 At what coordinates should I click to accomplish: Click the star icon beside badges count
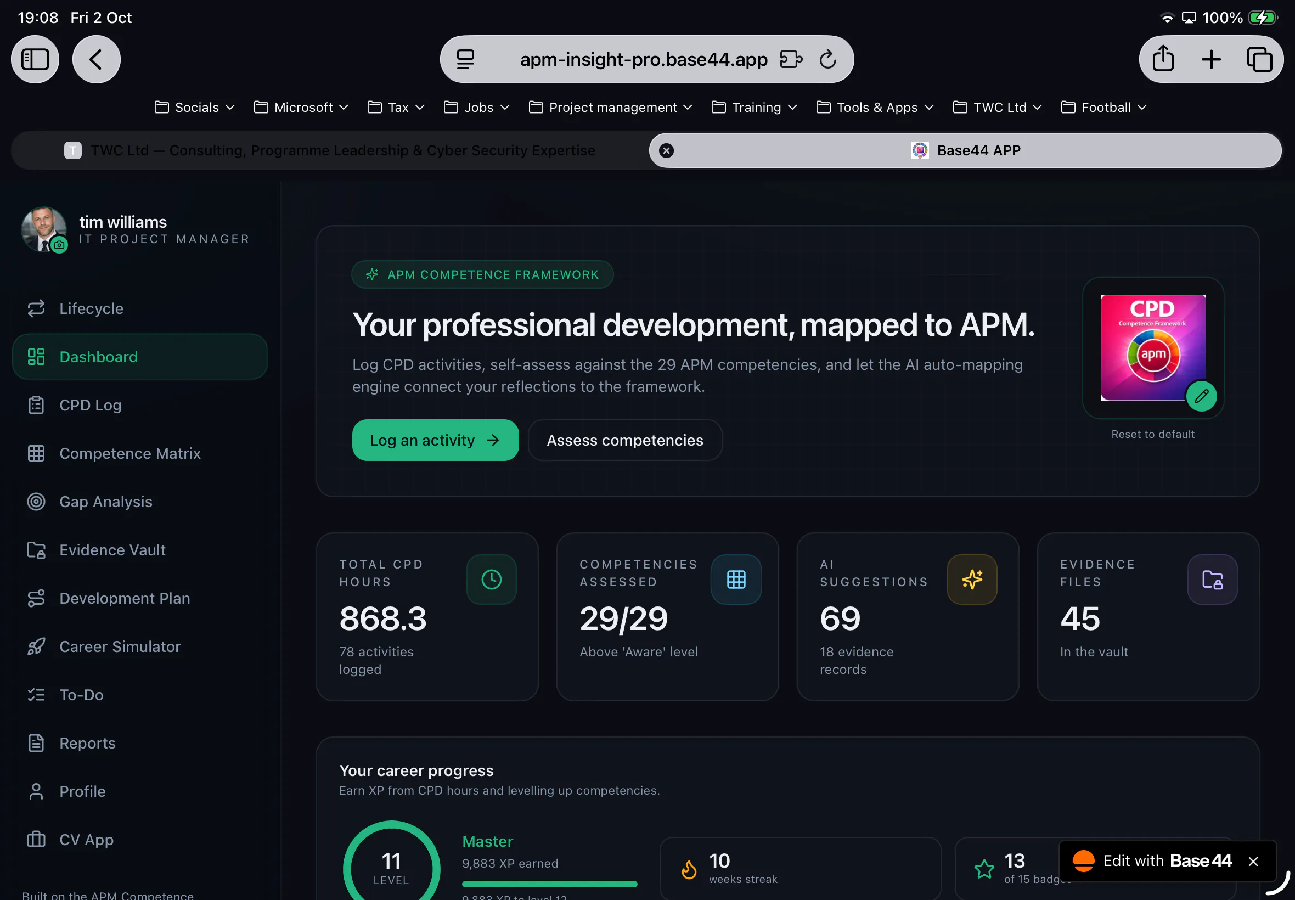[984, 869]
